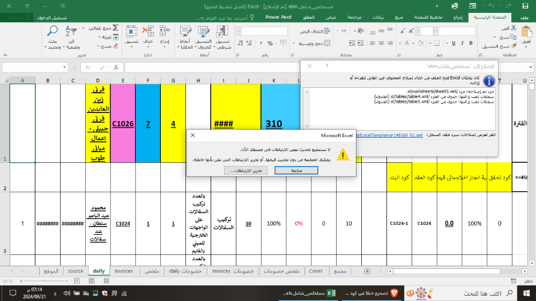Open the بيانات (Data) ribbon tab

(x=378, y=17)
